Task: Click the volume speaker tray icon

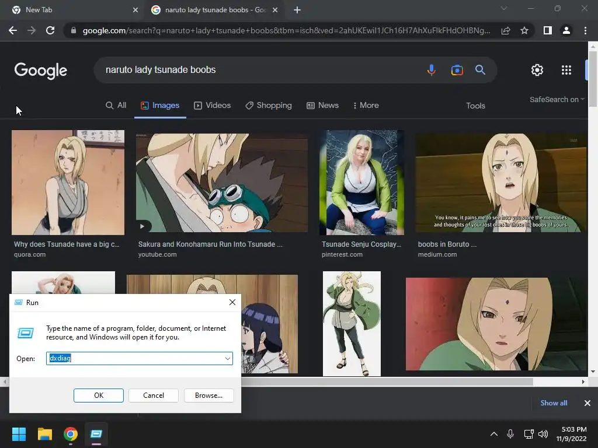Action: click(x=543, y=434)
